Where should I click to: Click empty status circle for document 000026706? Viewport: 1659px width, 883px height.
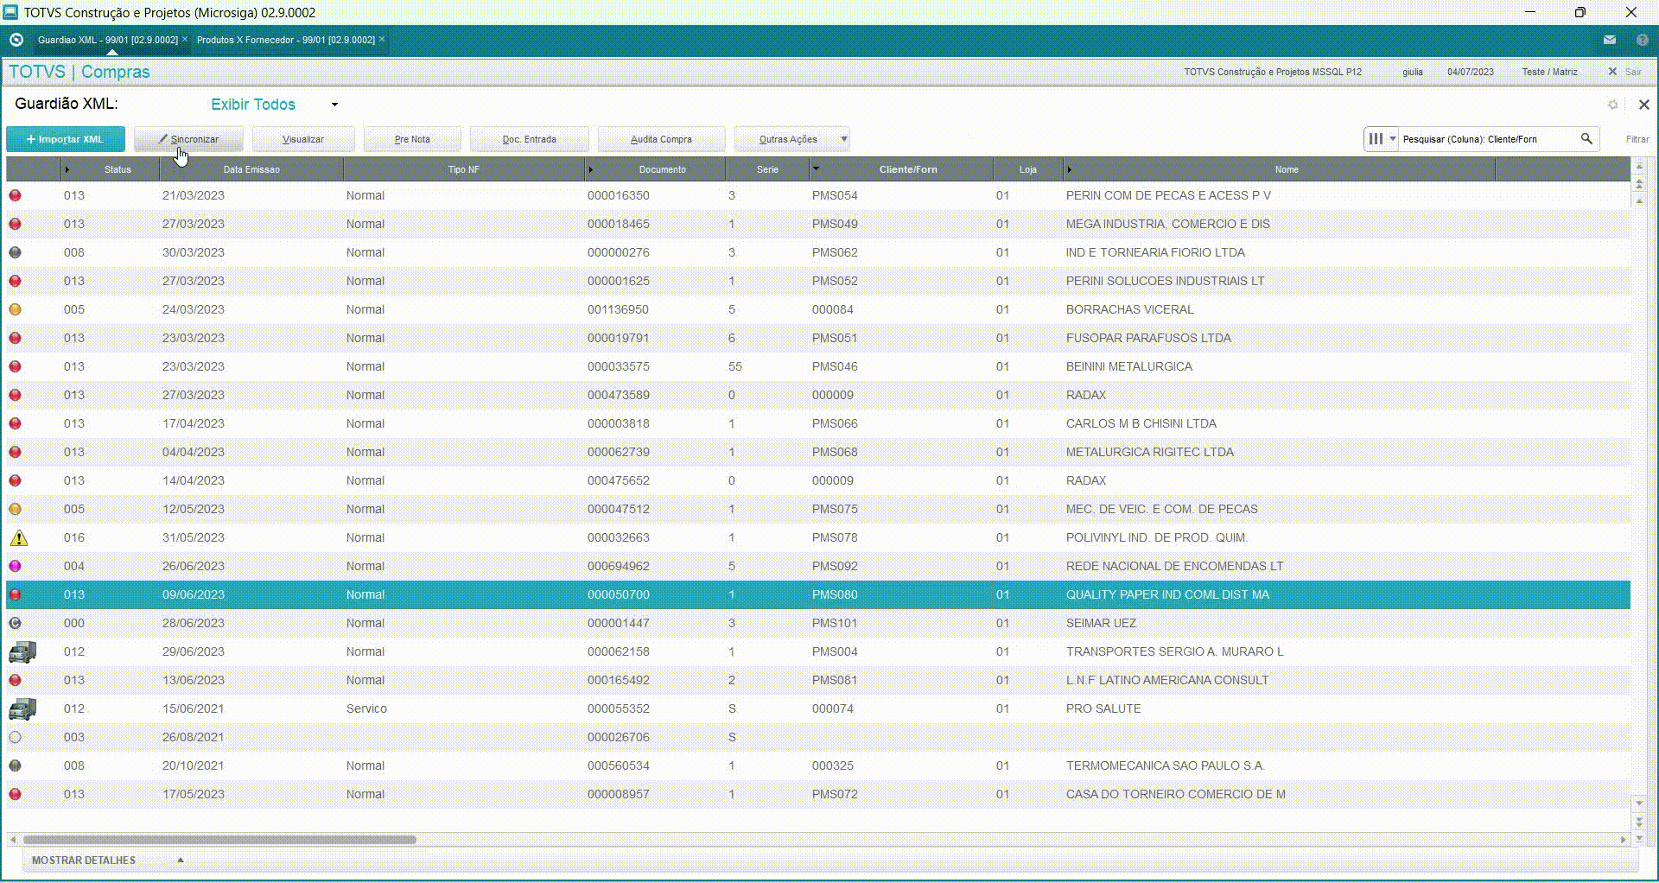[15, 737]
